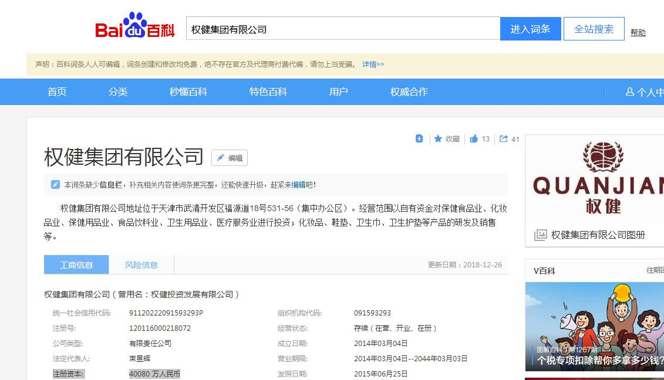Click the image album icon beside 权健集团有限公司图册
Viewport: 664px width, 380px height.
point(540,235)
